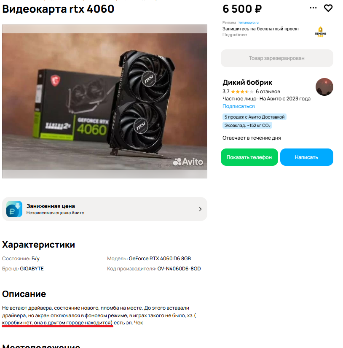343x348 pixels.
Task: Click the Написать message button
Action: tap(306, 157)
